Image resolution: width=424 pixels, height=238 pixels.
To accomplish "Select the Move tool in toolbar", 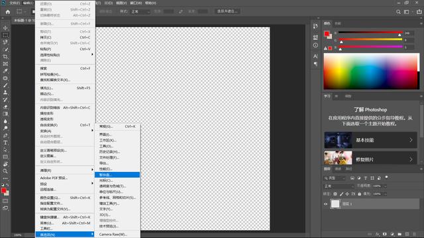I will coord(5,28).
